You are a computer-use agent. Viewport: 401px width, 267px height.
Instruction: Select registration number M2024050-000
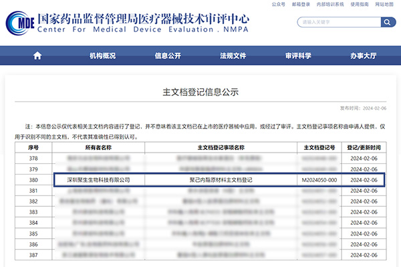319,180
